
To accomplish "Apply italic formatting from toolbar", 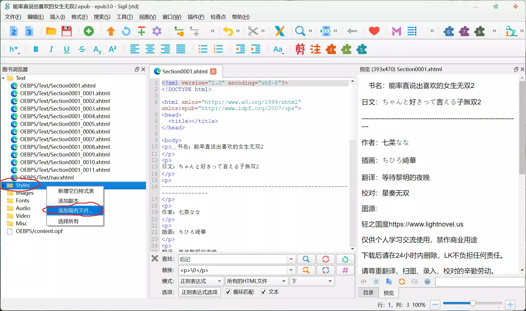I will (x=51, y=49).
